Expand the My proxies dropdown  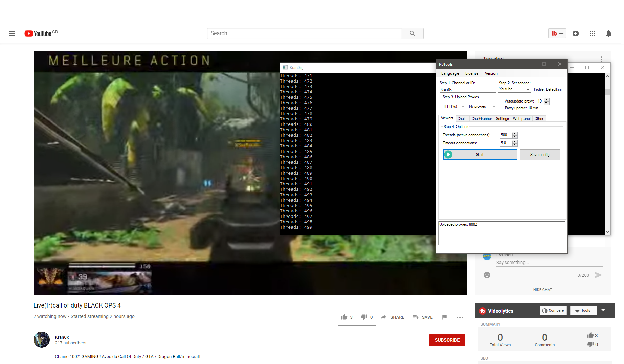tap(482, 107)
